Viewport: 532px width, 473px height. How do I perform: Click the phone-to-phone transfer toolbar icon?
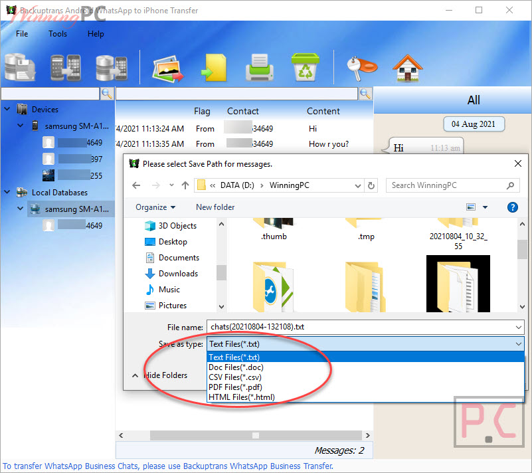pos(66,67)
